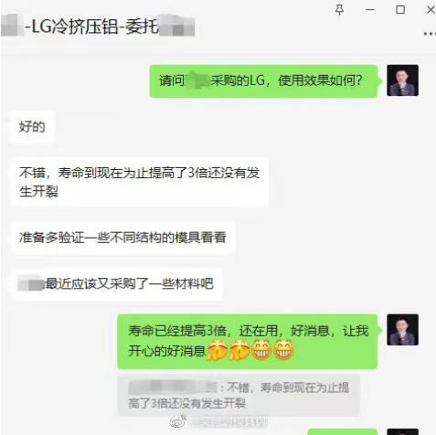The image size is (436, 435).
Task: Click the 好的 reply bubble
Action: click(32, 127)
